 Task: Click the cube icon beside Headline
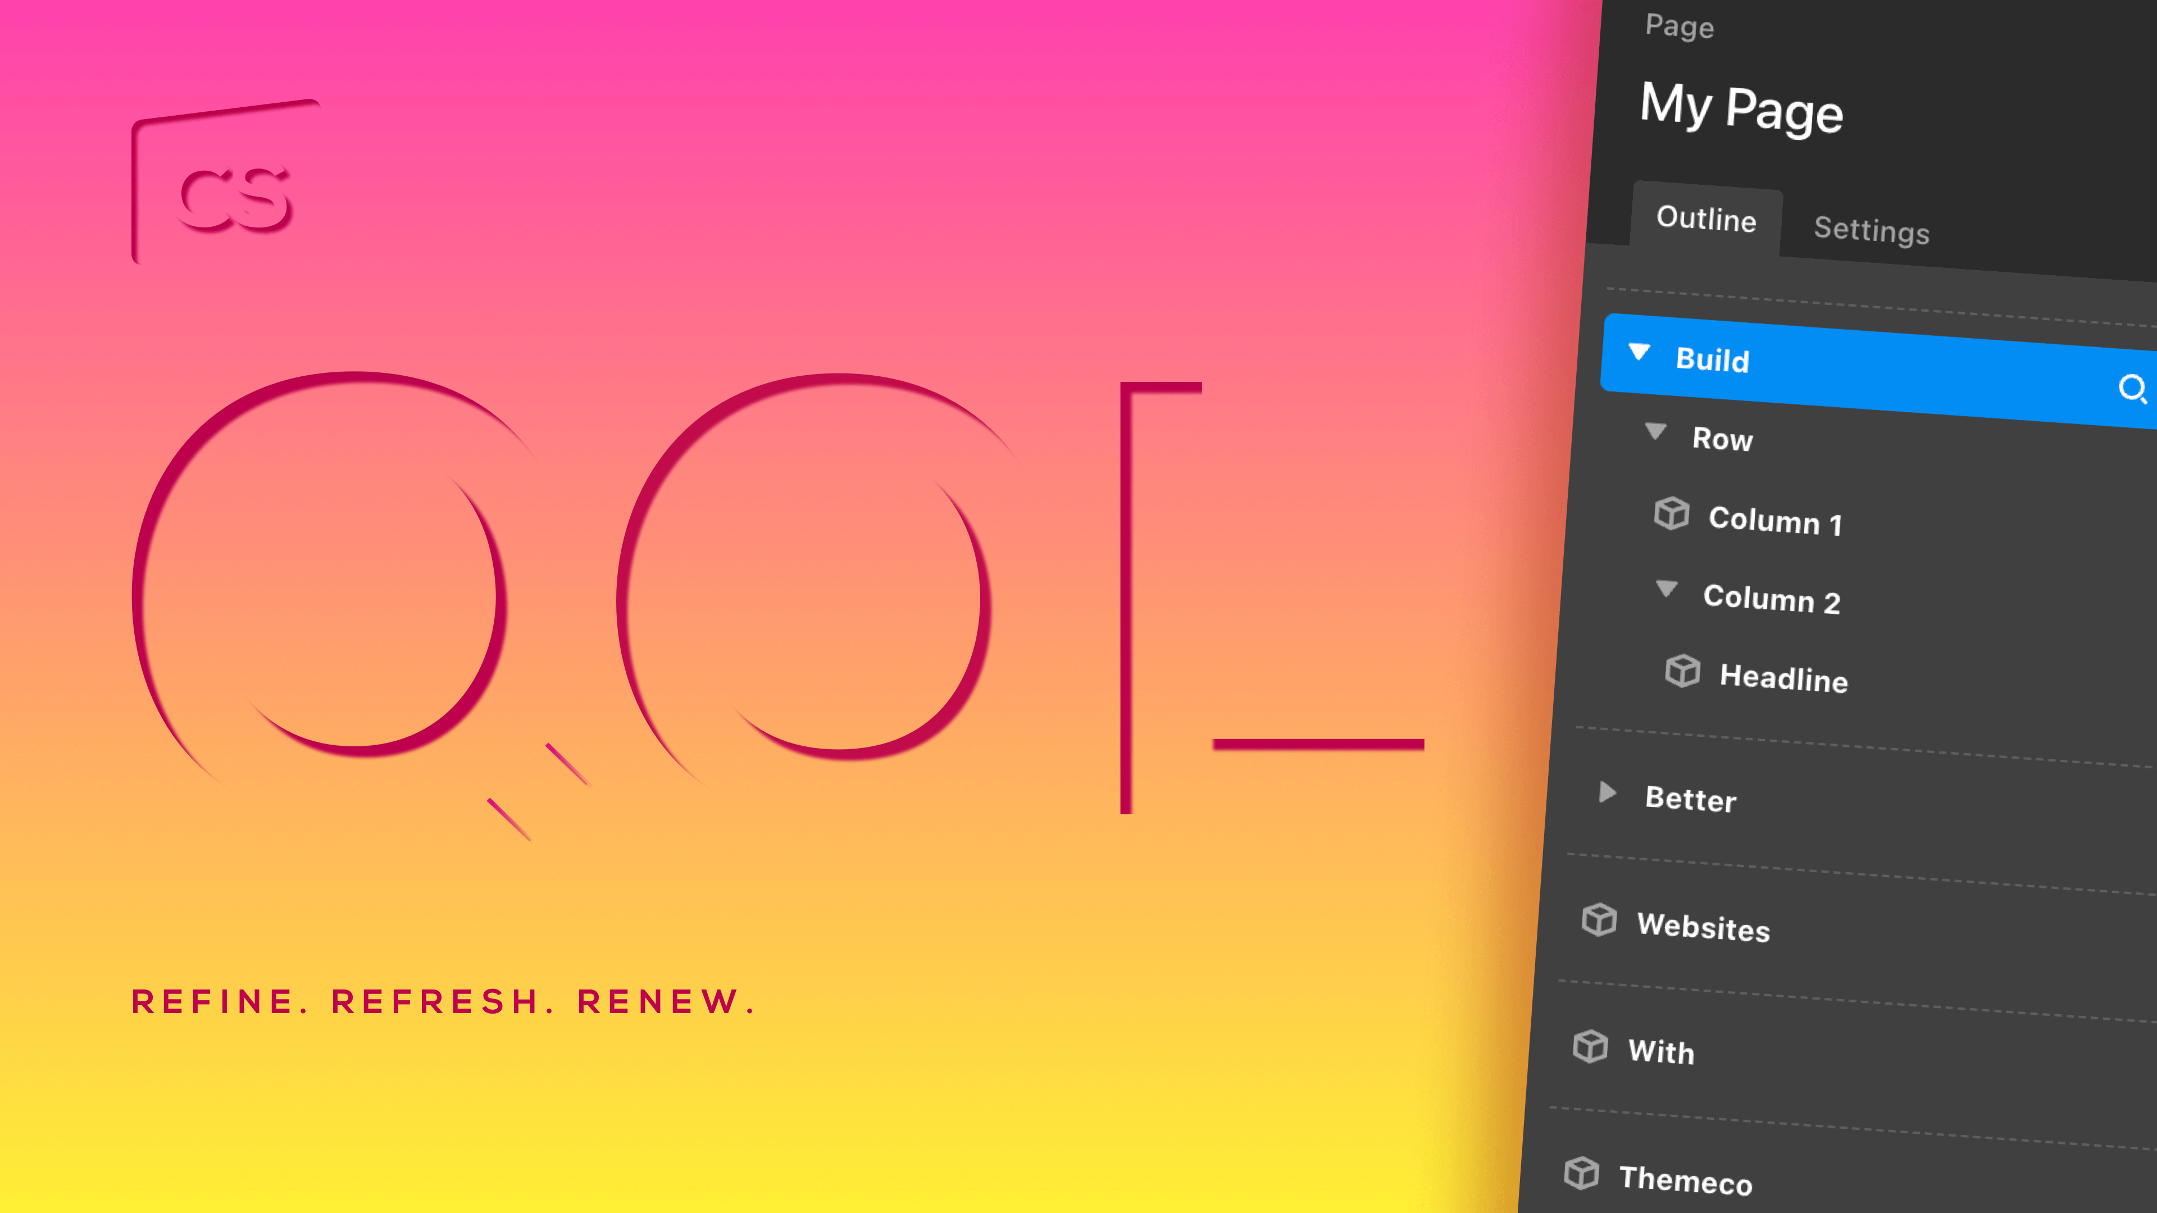click(1682, 671)
